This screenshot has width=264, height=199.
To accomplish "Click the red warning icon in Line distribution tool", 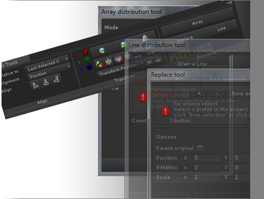I will (x=143, y=97).
